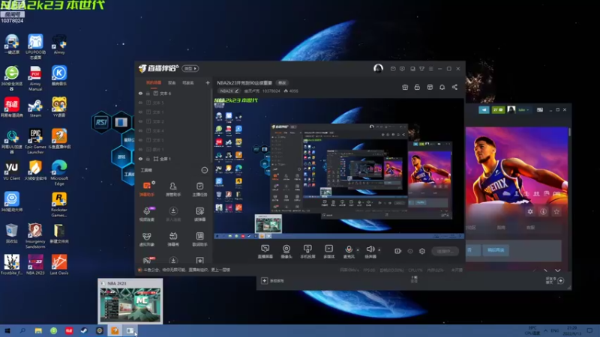Toggle visibility of 文本 4 layer
This screenshot has height=337, width=600.
[x=140, y=130]
